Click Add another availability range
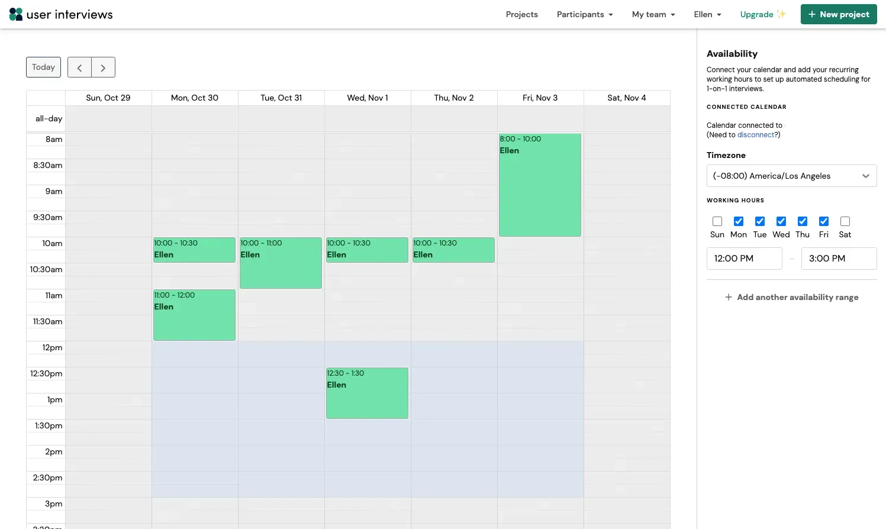This screenshot has width=886, height=529. coord(791,297)
